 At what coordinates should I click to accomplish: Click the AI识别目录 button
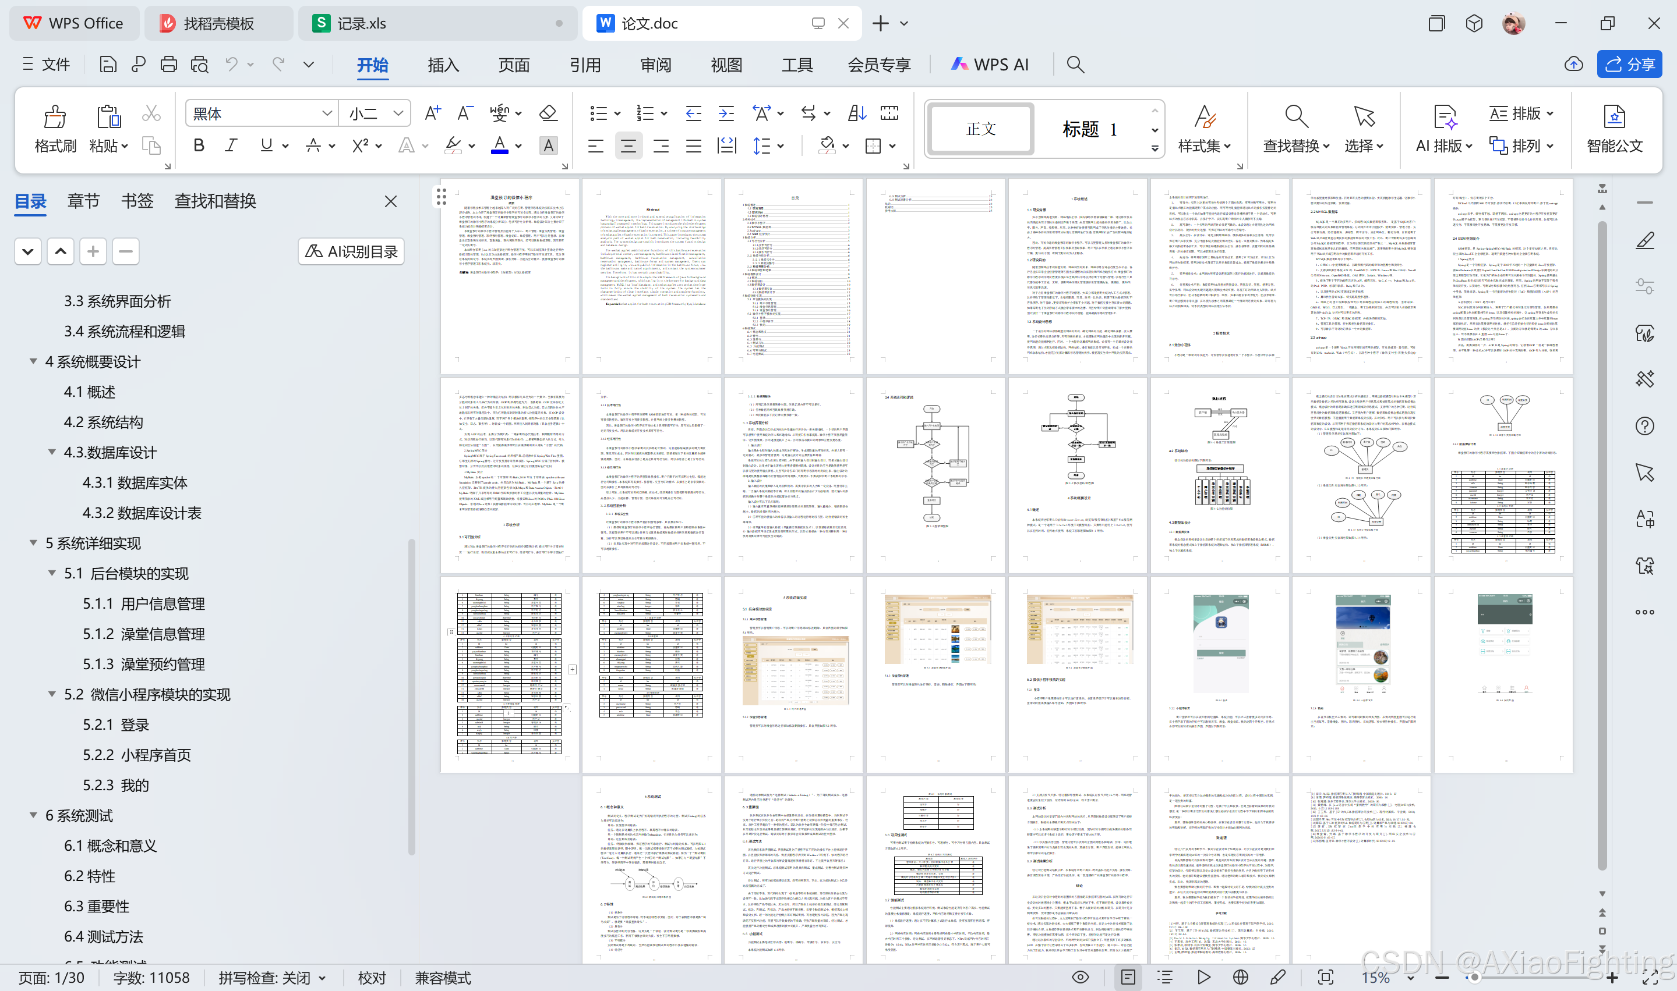[x=351, y=252]
